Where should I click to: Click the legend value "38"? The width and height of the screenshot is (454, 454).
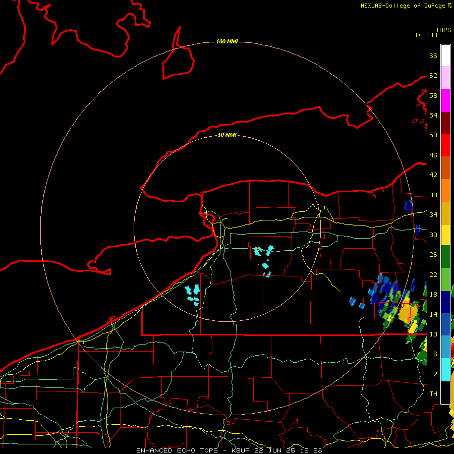pyautogui.click(x=433, y=195)
